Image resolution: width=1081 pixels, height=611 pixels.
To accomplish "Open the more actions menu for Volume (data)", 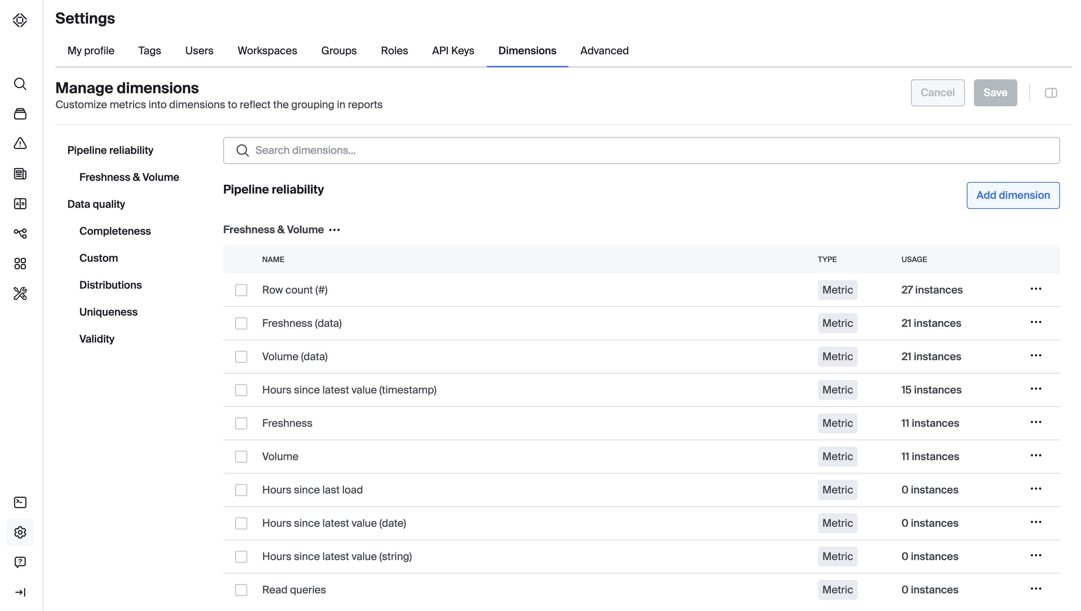I will pyautogui.click(x=1036, y=356).
